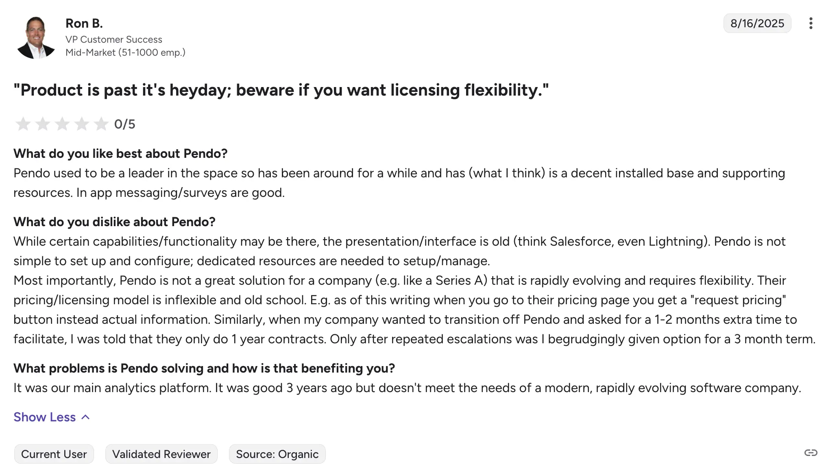Click the Mid-Market company size label
The height and width of the screenshot is (471, 837).
tap(125, 52)
